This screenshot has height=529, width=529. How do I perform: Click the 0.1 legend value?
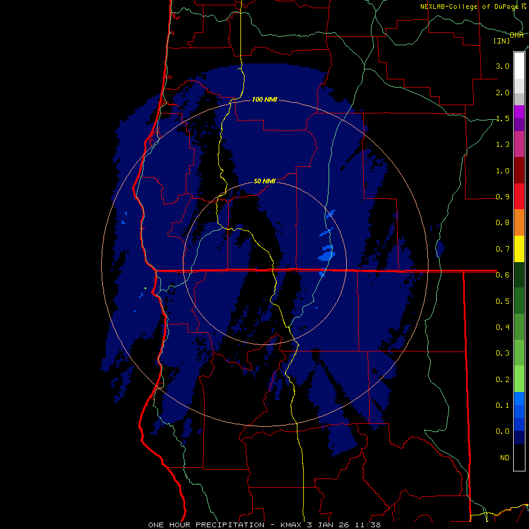point(503,405)
